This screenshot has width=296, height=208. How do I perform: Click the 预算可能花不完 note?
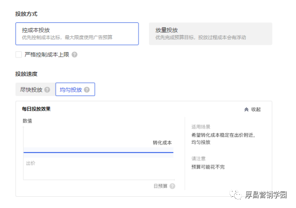pyautogui.click(x=208, y=167)
